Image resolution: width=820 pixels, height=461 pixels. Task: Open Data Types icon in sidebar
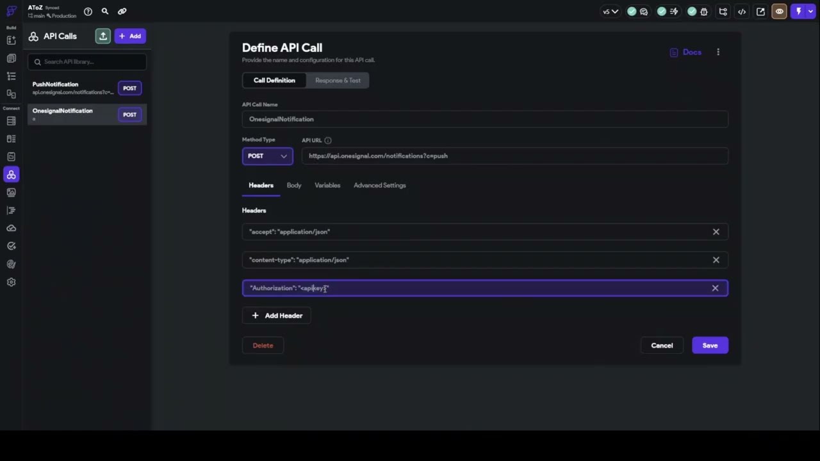click(x=11, y=139)
